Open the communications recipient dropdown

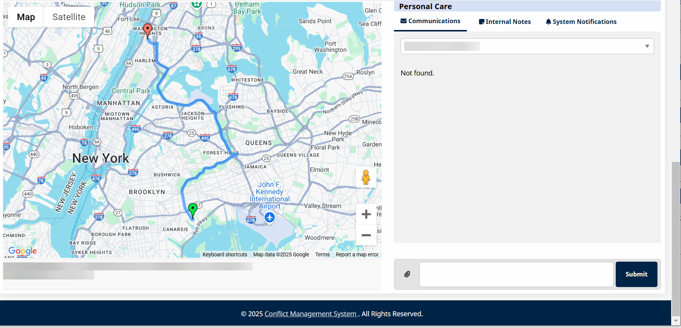tap(527, 46)
